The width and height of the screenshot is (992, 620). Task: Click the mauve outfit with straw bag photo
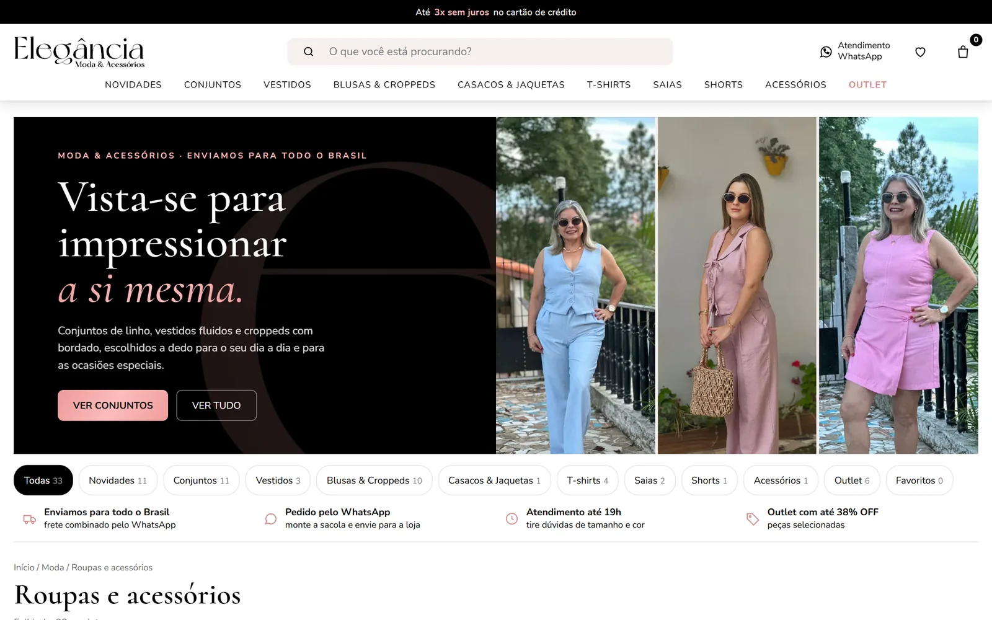coord(737,285)
